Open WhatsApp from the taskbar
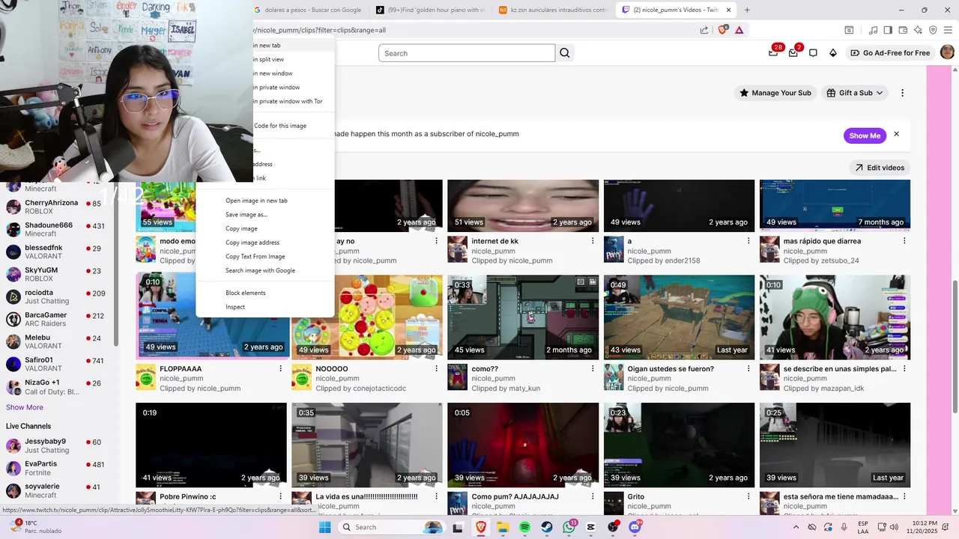 (569, 527)
